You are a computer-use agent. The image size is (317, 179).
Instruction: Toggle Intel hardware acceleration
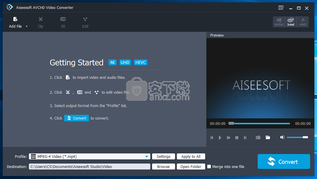(x=290, y=22)
